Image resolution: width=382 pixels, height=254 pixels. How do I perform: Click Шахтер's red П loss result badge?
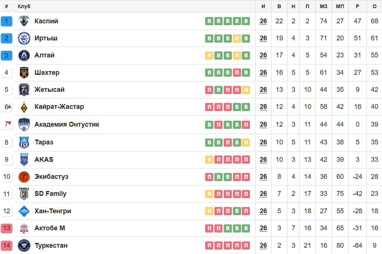coord(237,73)
